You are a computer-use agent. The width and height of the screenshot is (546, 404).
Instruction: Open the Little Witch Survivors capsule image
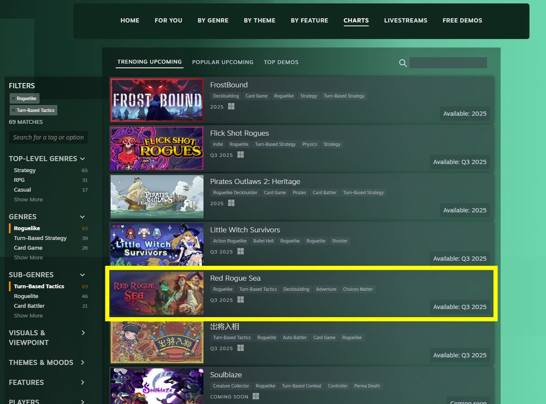[x=157, y=245]
